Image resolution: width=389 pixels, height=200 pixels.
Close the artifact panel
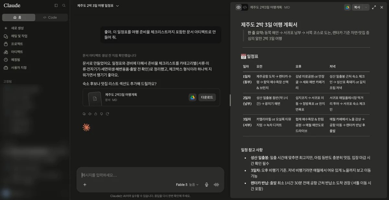(382, 7)
